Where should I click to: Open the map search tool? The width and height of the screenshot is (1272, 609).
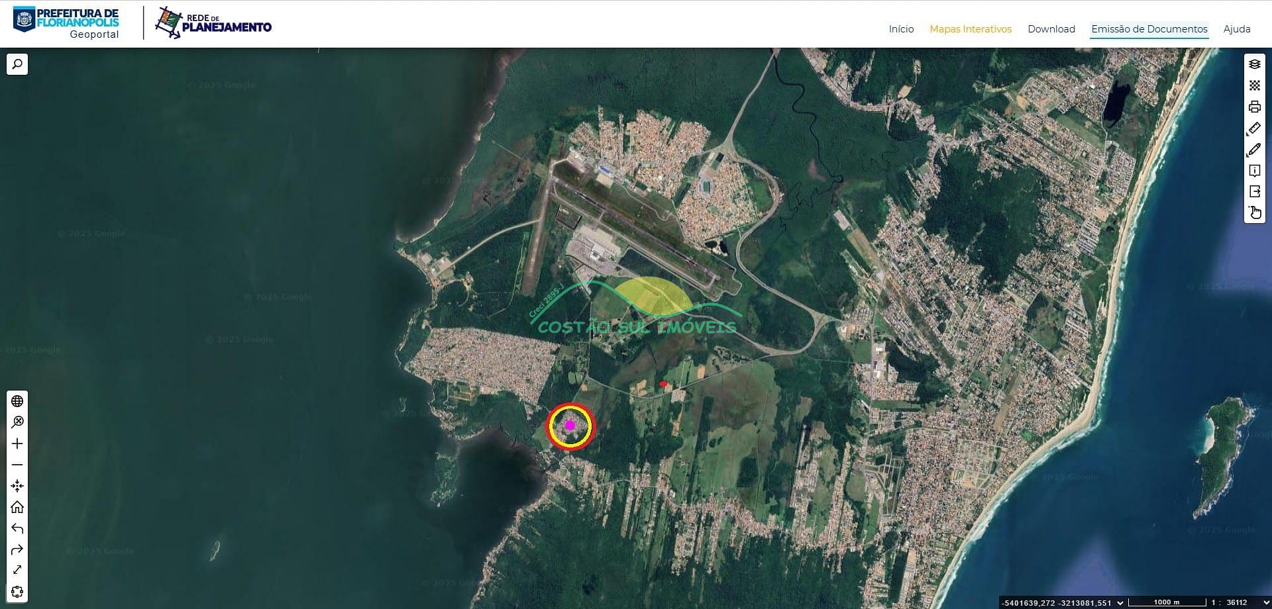[17, 64]
